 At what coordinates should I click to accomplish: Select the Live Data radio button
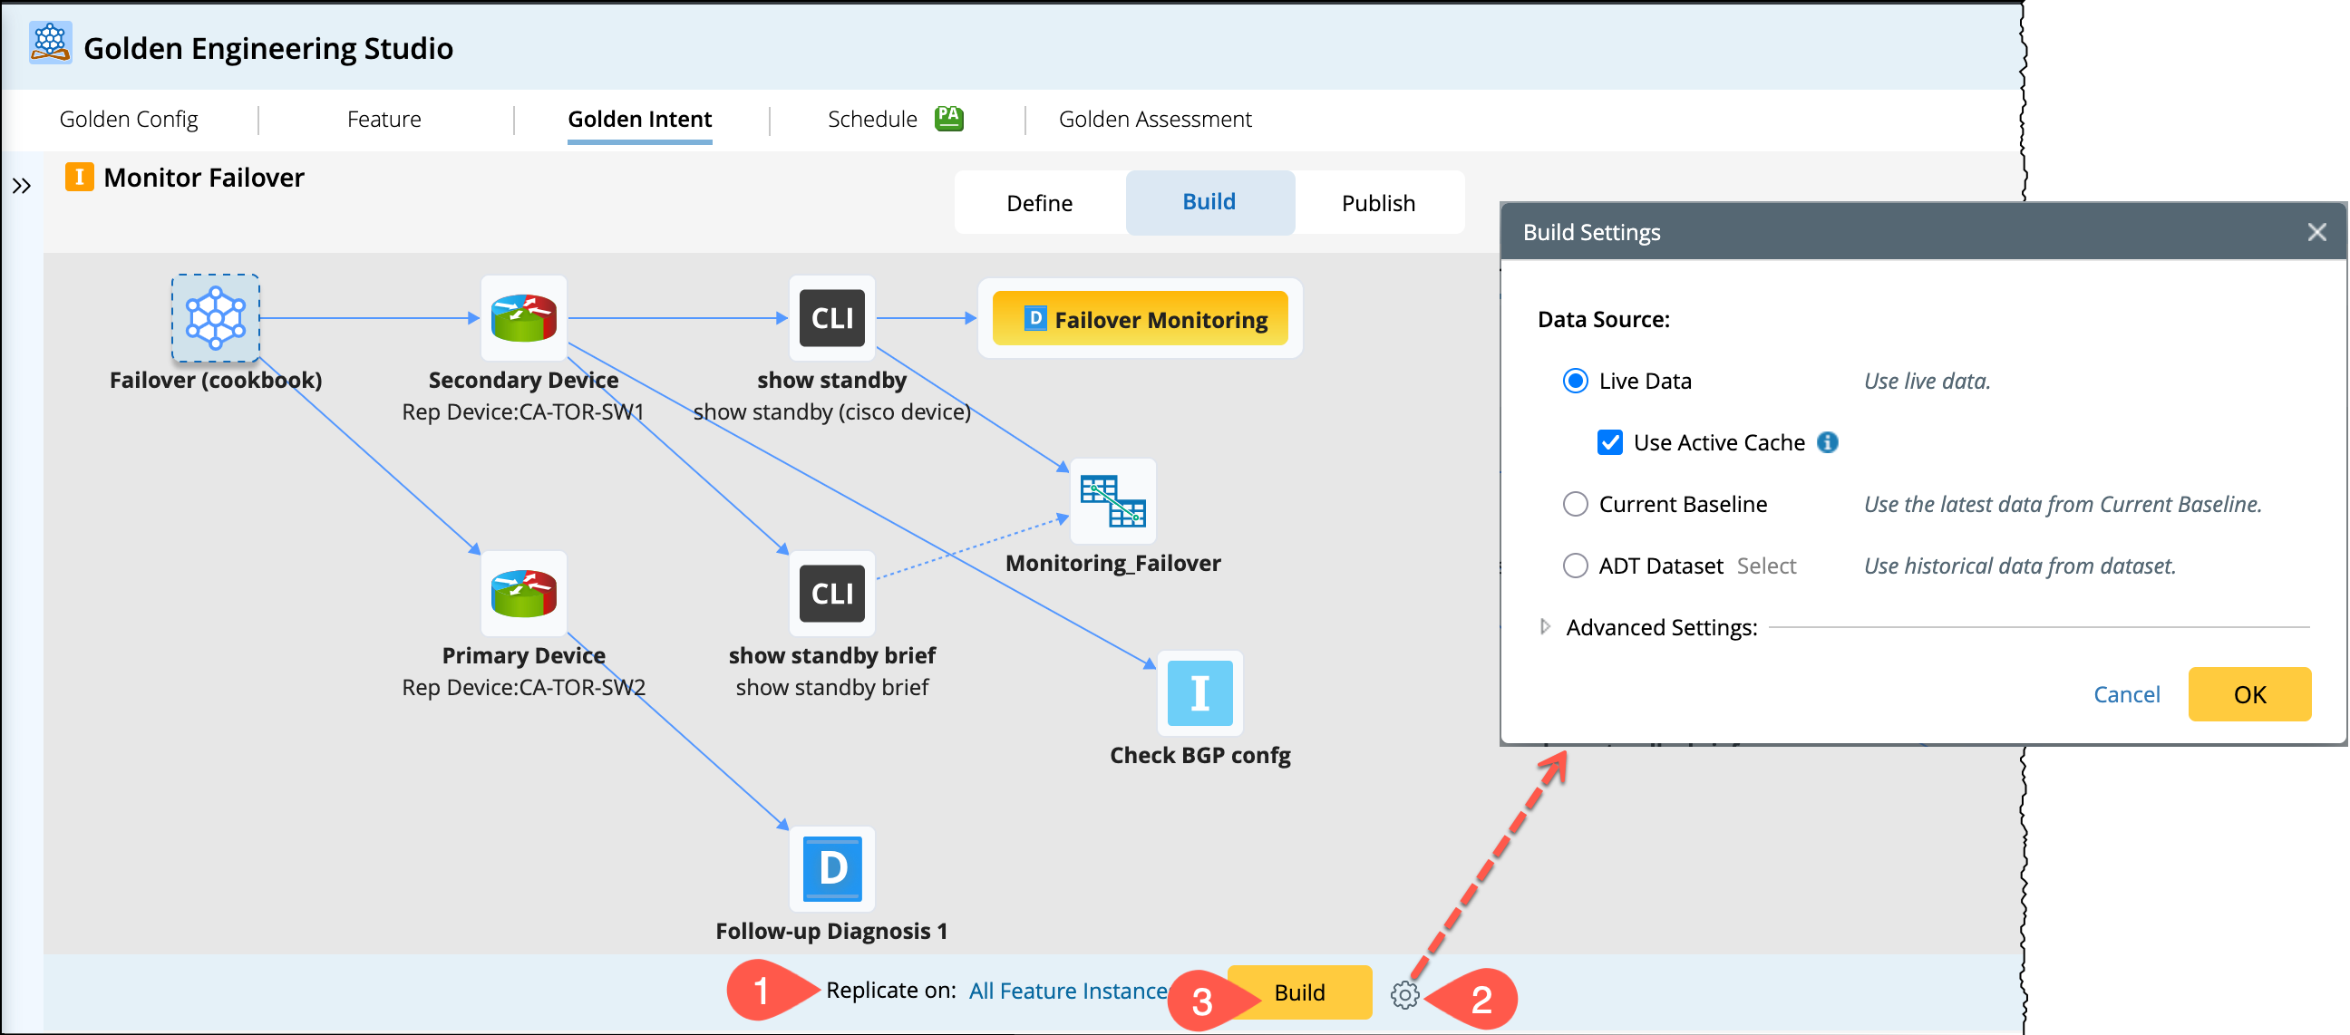1575,382
